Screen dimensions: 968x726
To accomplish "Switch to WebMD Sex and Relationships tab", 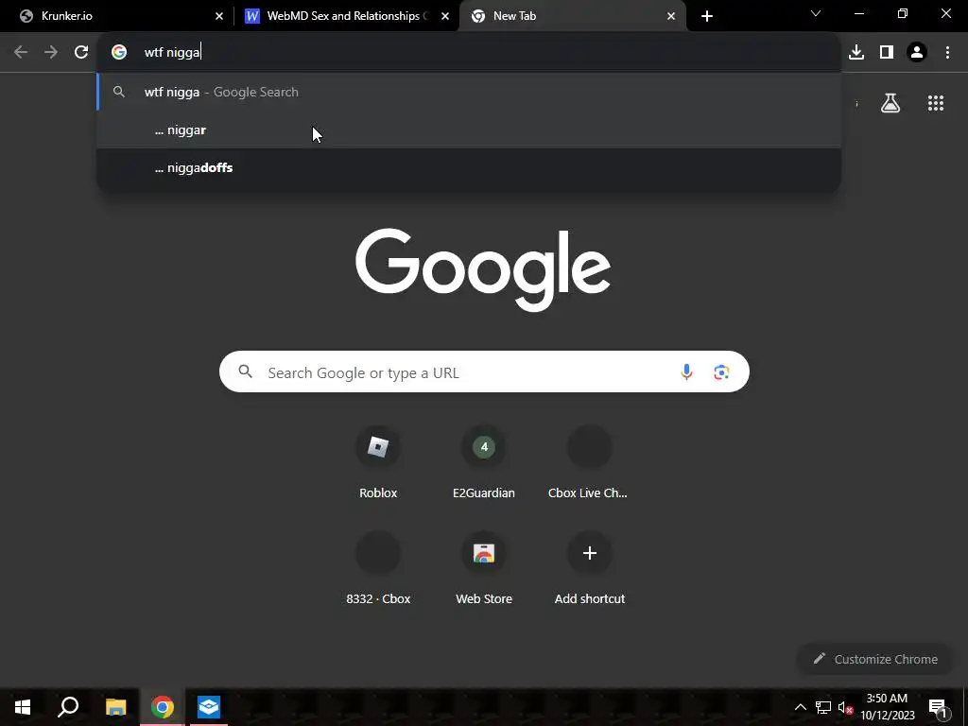I will point(346,16).
